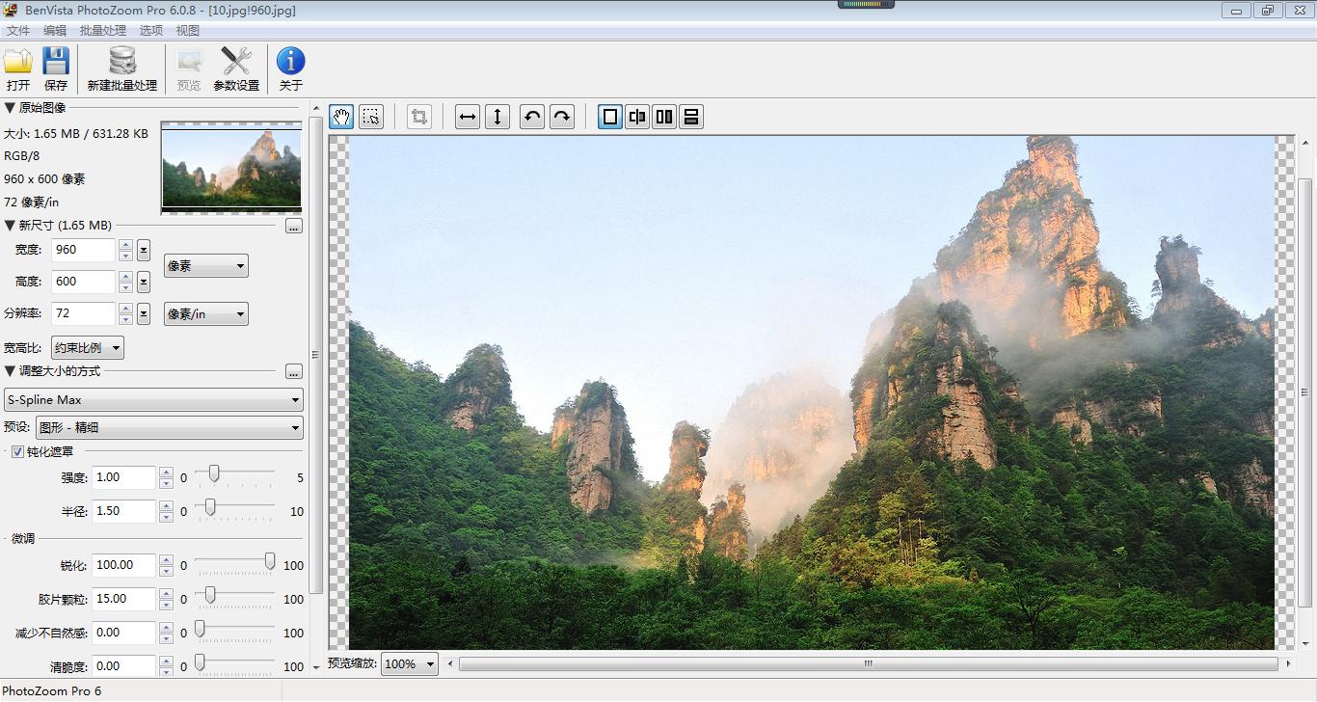Flip image vertically
This screenshot has width=1317, height=702.
click(497, 118)
